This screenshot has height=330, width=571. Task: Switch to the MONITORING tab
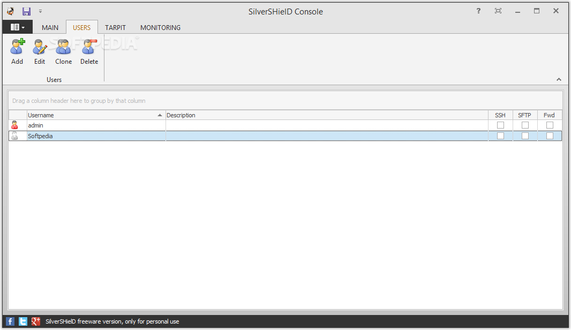[x=160, y=28]
